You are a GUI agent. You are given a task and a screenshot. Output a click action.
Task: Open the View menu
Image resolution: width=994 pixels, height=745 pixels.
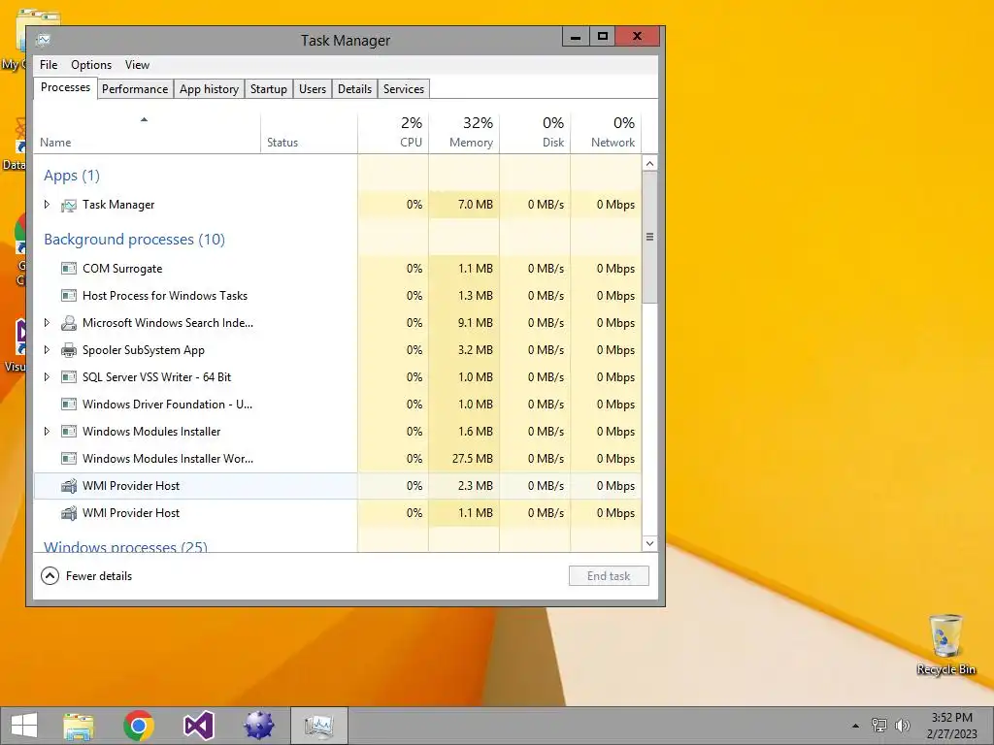point(137,65)
